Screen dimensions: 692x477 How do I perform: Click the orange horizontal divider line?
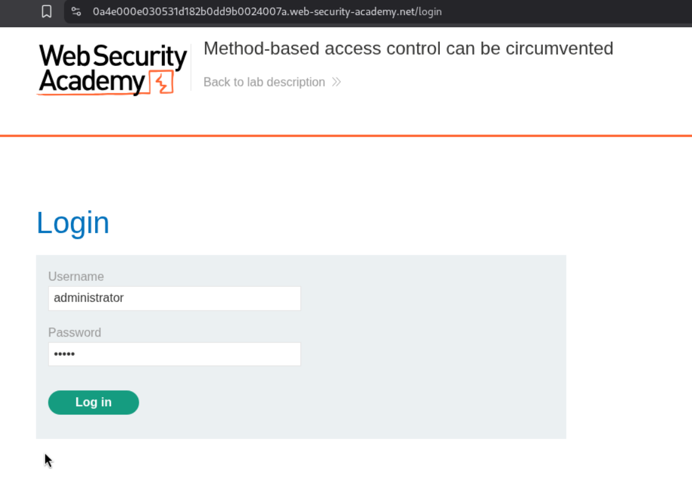tap(346, 136)
